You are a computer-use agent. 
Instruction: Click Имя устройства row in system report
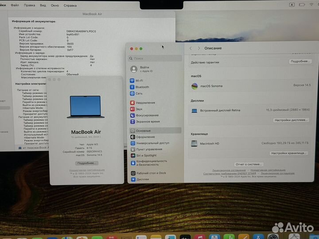[x=49, y=35]
